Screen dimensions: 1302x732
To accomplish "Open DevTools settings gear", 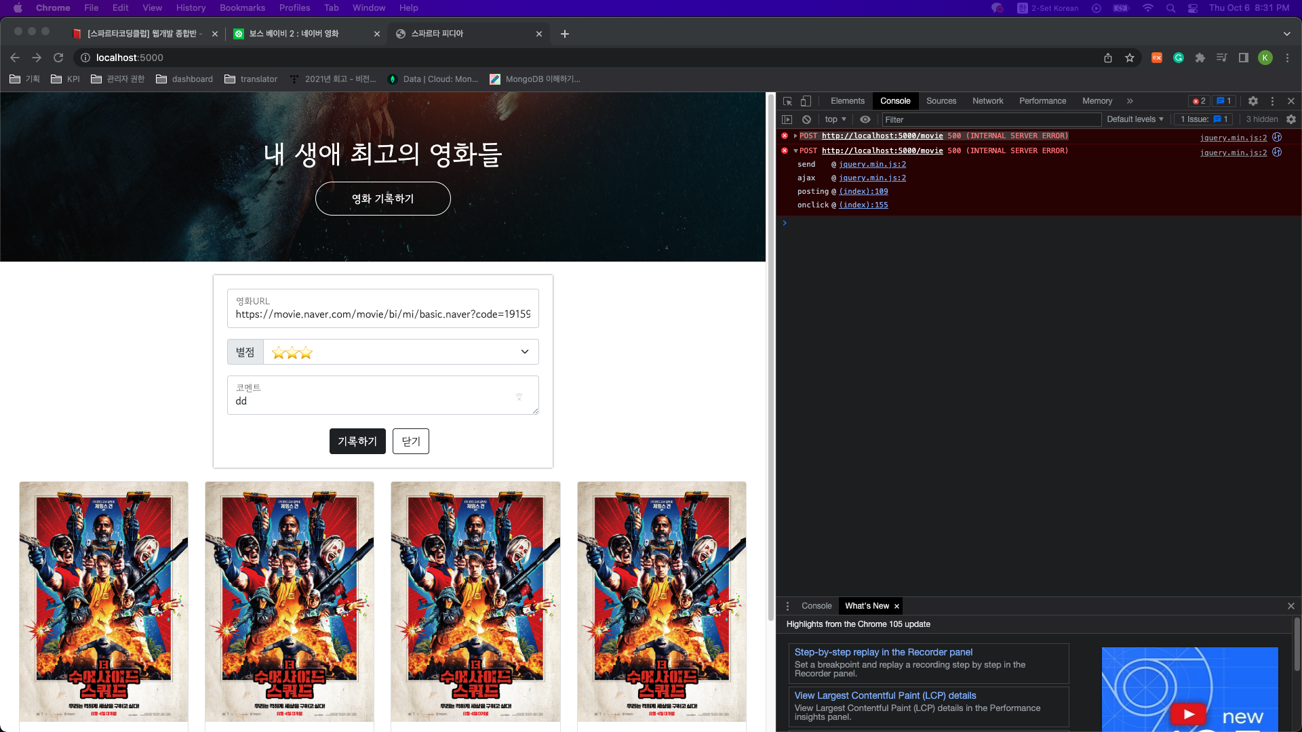I will 1253,101.
